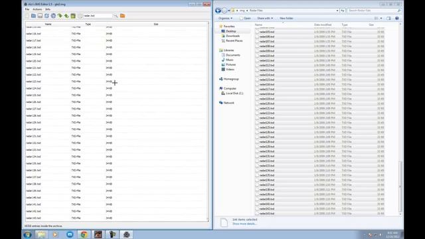Screen dimensions: 425x239
Task: Click the Explorer Forward navigation button
Action: pos(224,11)
